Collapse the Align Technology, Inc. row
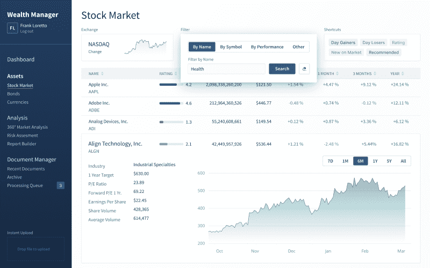Screen dimensions: 430x268 click(x=115, y=144)
